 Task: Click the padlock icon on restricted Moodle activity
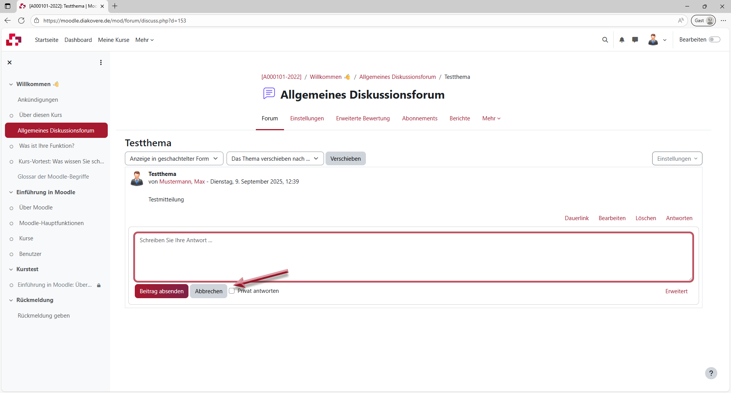tap(99, 285)
